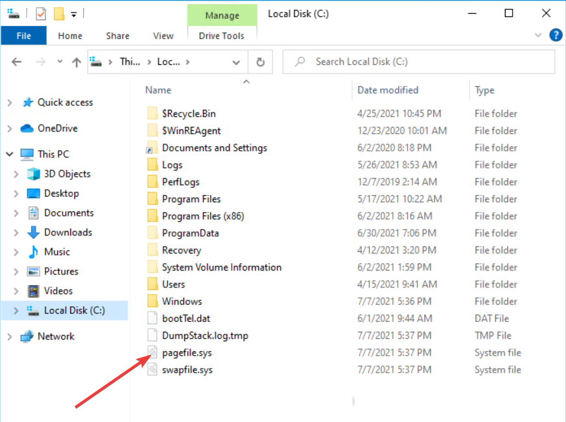The width and height of the screenshot is (566, 422).
Task: Expand the ribbon with the chevron
Action: tap(538, 35)
